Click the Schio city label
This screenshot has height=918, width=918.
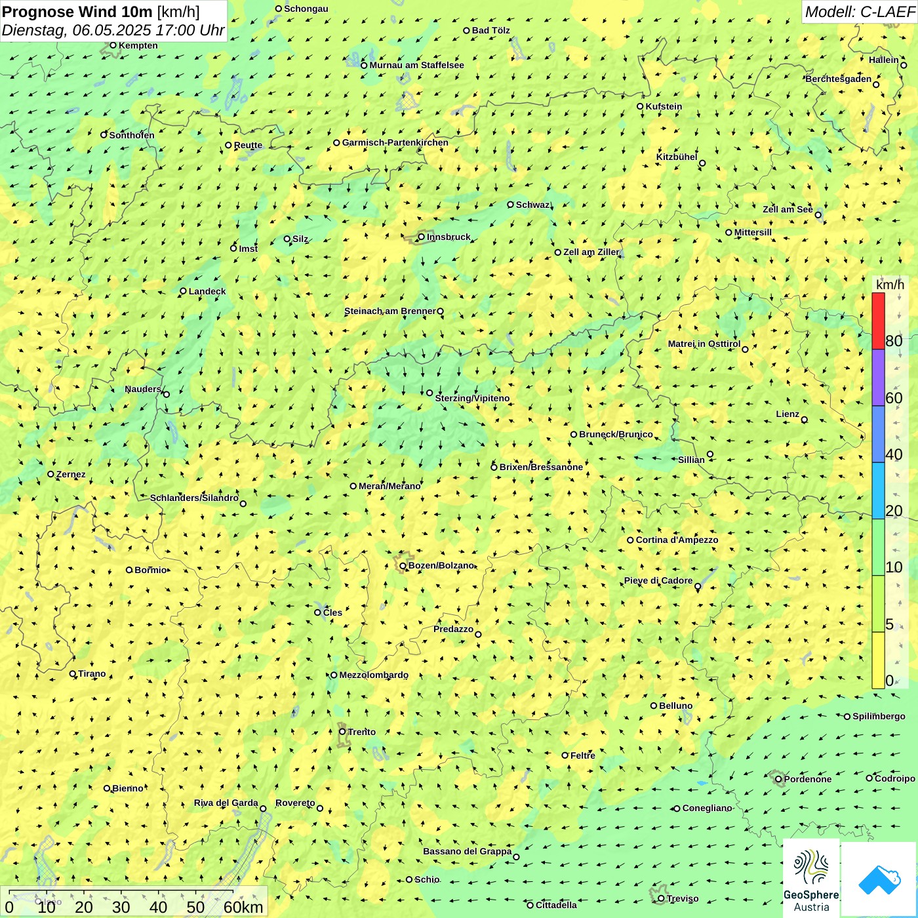(428, 879)
